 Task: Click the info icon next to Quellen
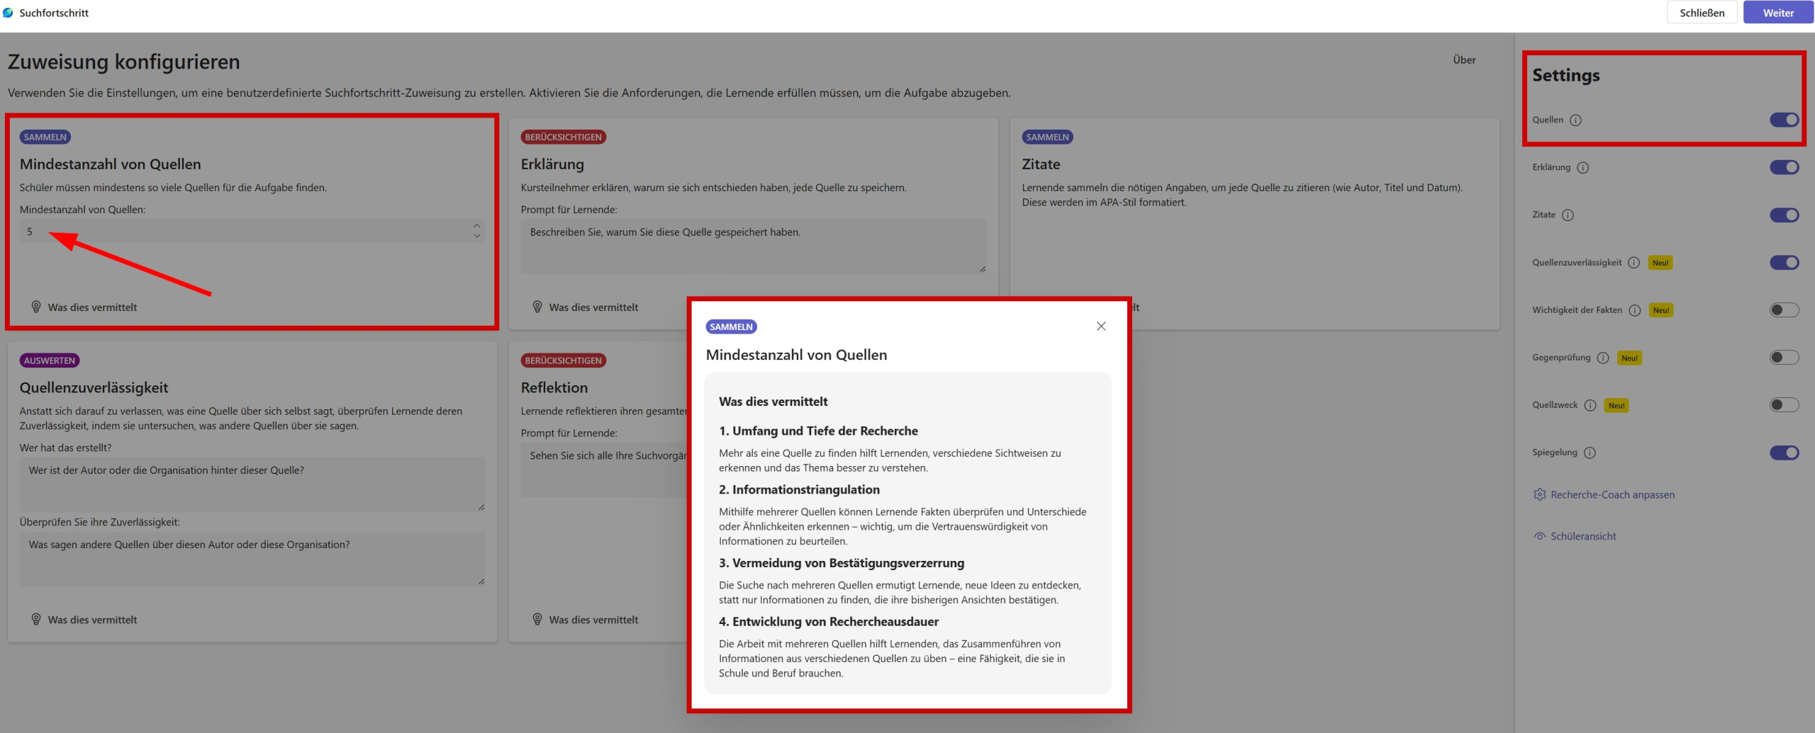1575,120
